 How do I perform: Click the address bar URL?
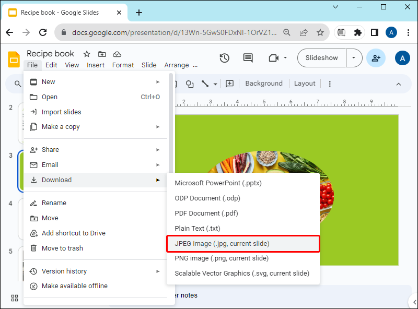175,32
